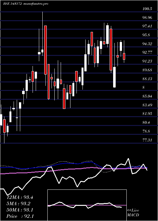Click the 50MA : 93.1 readout
The height and width of the screenshot is (221, 158).
20,210
